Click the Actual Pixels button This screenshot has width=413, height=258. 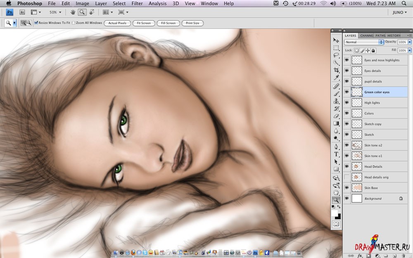point(117,23)
